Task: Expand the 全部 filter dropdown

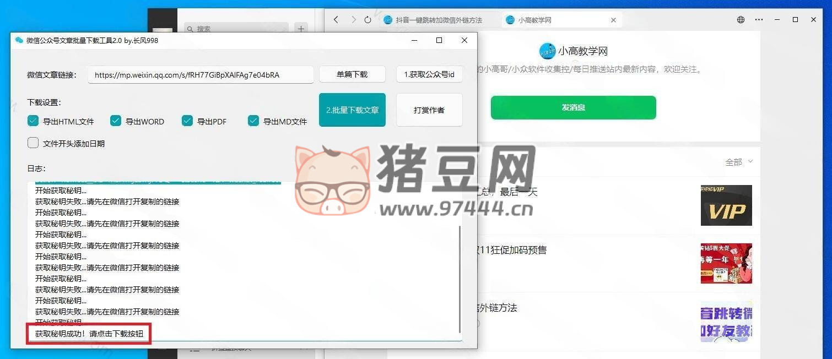Action: tap(738, 162)
